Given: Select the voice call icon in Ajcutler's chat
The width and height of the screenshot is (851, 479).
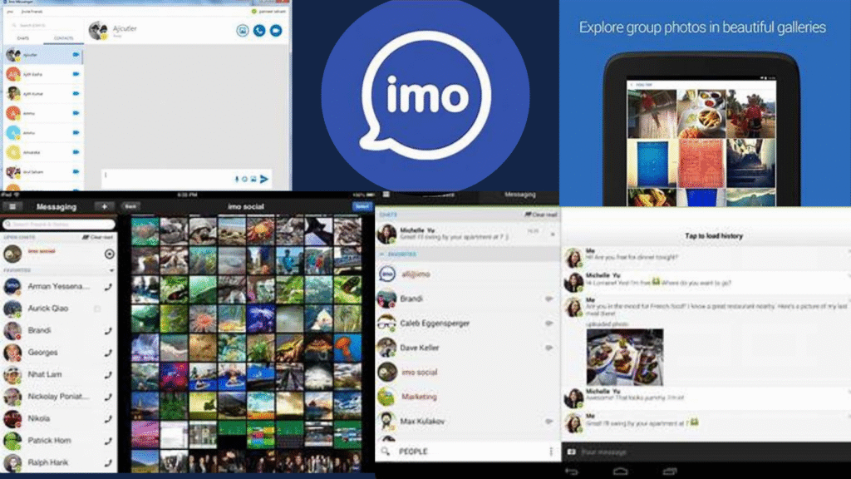Looking at the screenshot, I should (259, 30).
